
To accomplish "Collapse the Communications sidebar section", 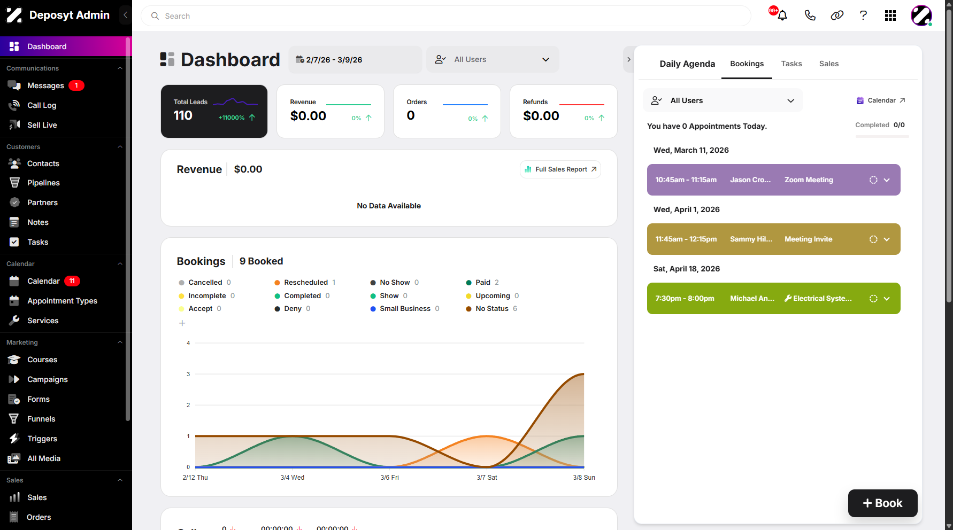I will point(120,68).
